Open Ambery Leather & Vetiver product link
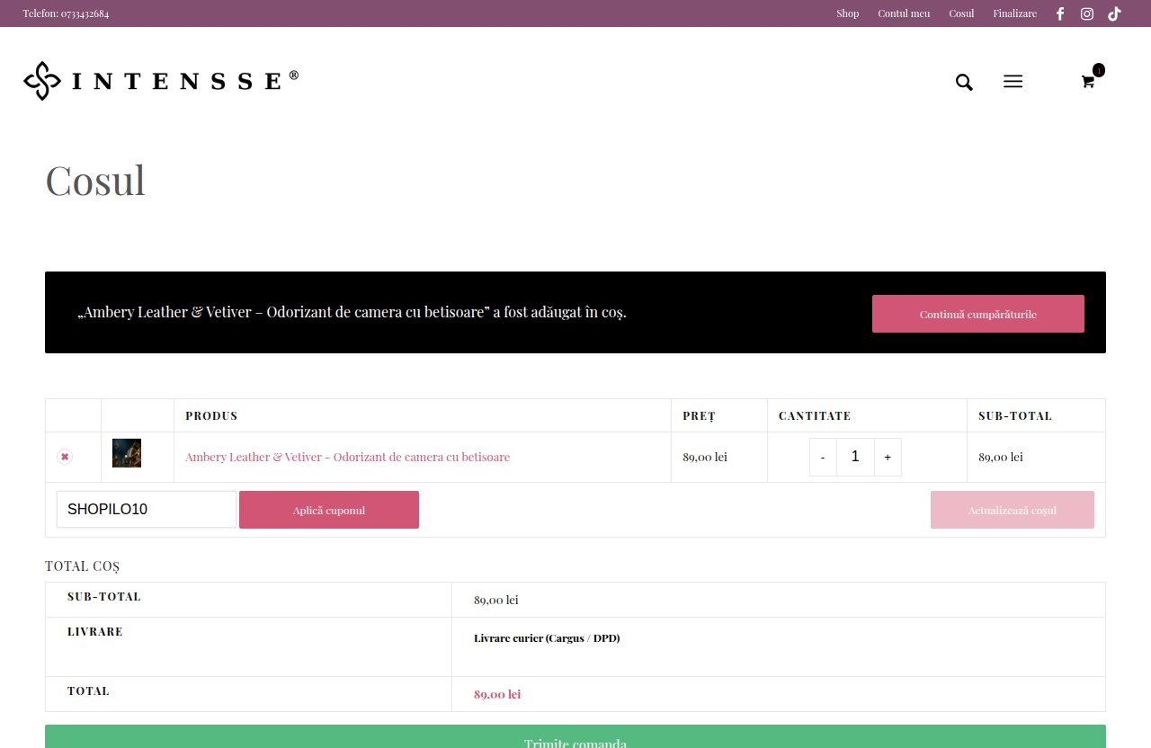Screen dimensions: 1151x748 point(347,457)
